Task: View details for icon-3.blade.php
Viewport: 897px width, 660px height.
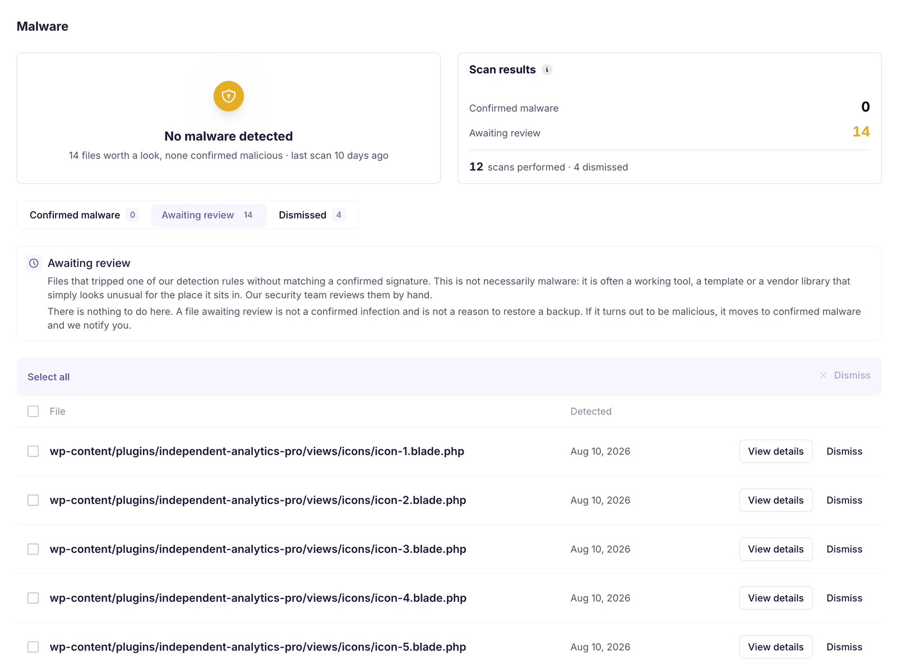Action: (776, 549)
